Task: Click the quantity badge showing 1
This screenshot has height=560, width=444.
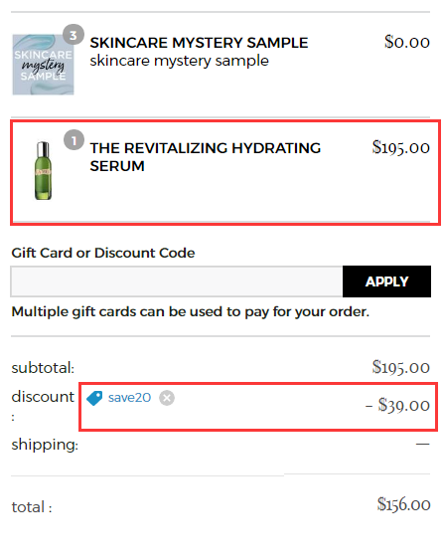Action: point(74,140)
